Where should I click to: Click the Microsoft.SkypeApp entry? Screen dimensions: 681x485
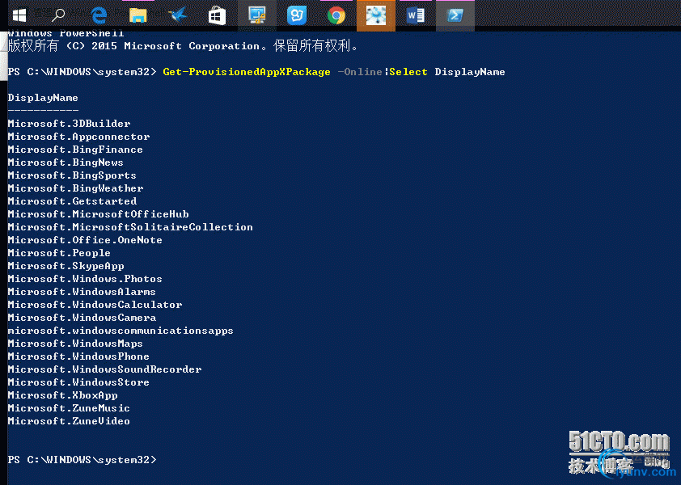(66, 267)
